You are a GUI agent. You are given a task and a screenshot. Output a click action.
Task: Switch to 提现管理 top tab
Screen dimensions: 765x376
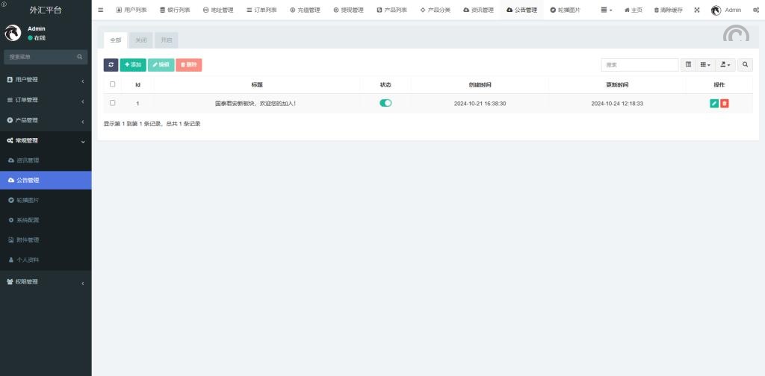click(x=348, y=10)
